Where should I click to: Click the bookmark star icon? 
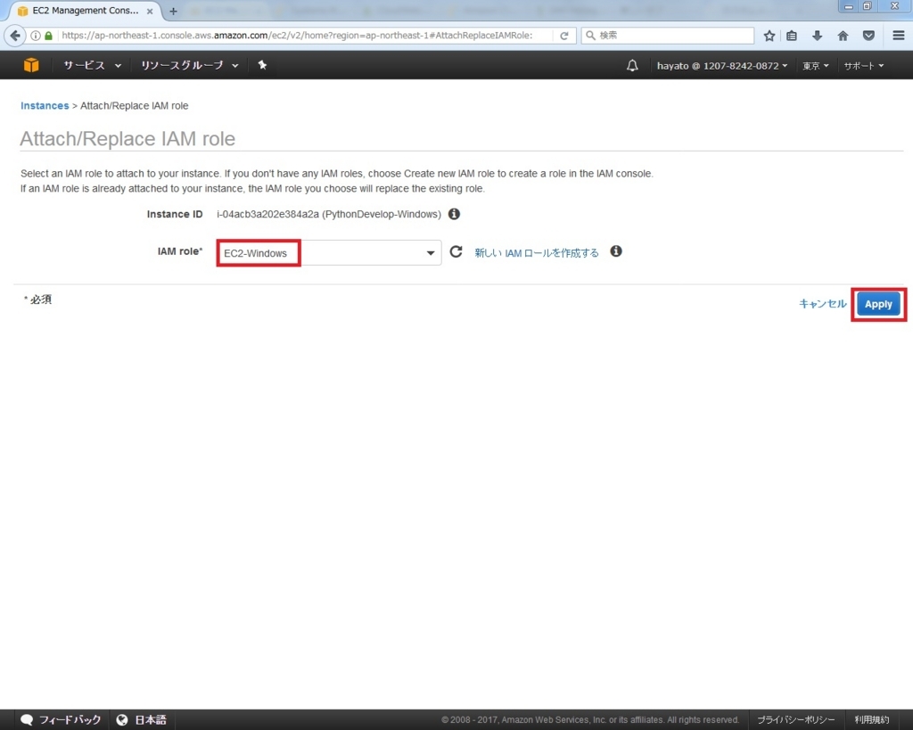pyautogui.click(x=769, y=36)
